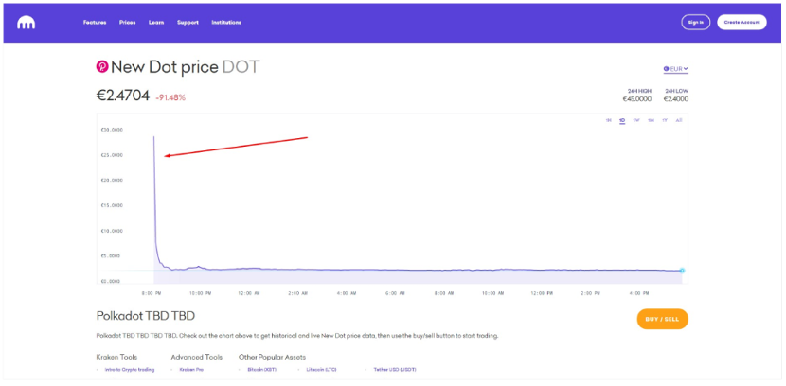Click the current price marker dot on chart
The image size is (786, 386).
click(x=682, y=271)
